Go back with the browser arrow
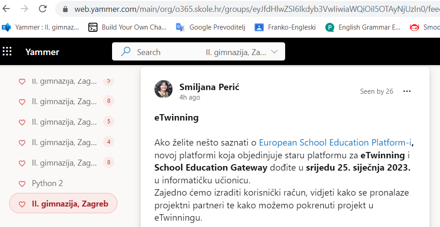The image size is (440, 227). point(6,9)
